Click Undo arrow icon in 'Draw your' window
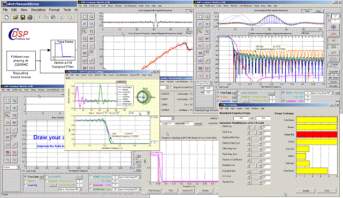This screenshot has width=343, height=198. click(8, 108)
